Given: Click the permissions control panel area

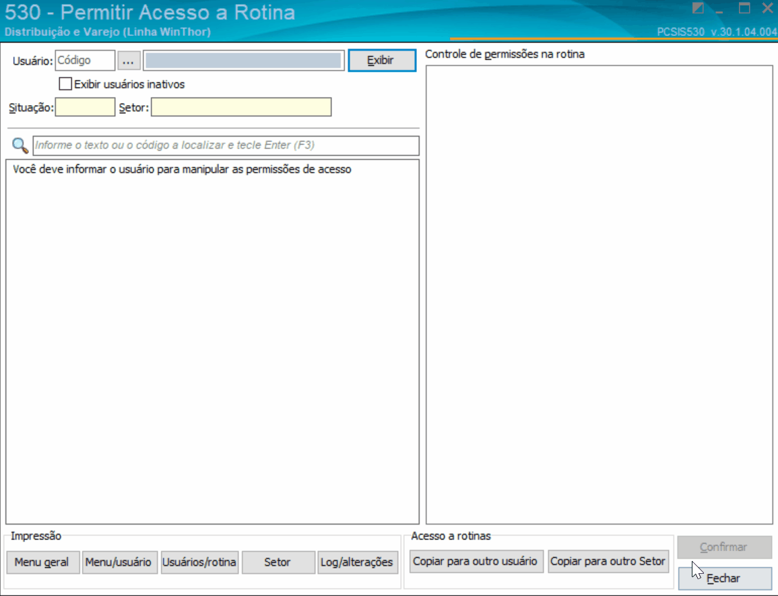Looking at the screenshot, I should point(599,295).
